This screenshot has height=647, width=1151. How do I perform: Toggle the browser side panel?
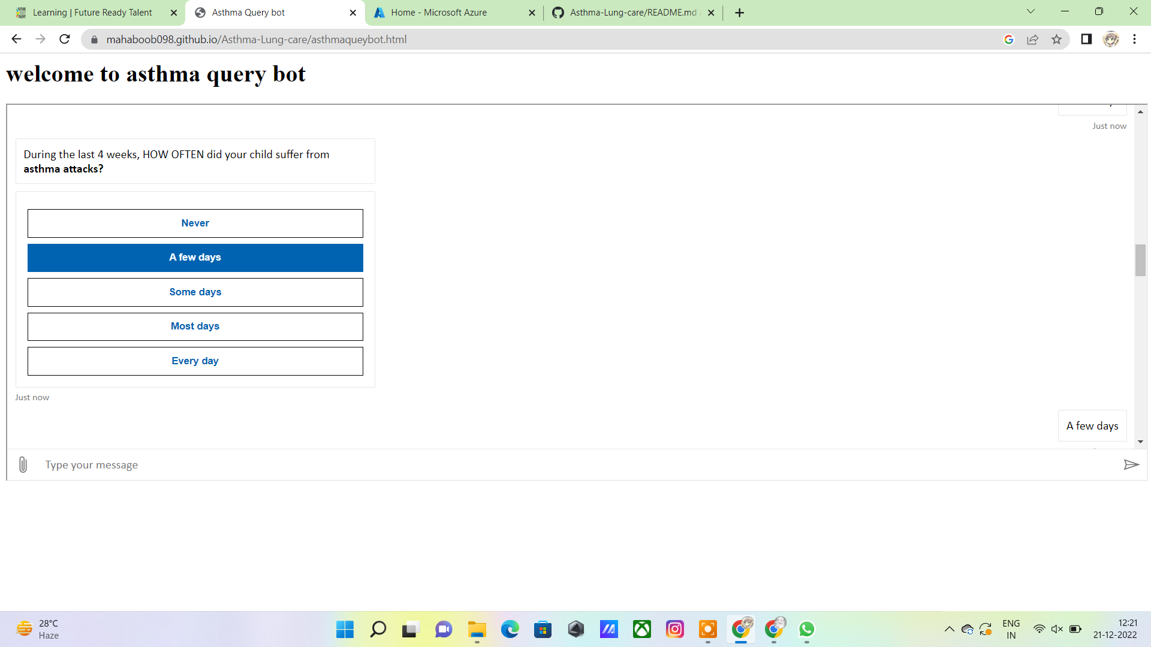tap(1086, 40)
